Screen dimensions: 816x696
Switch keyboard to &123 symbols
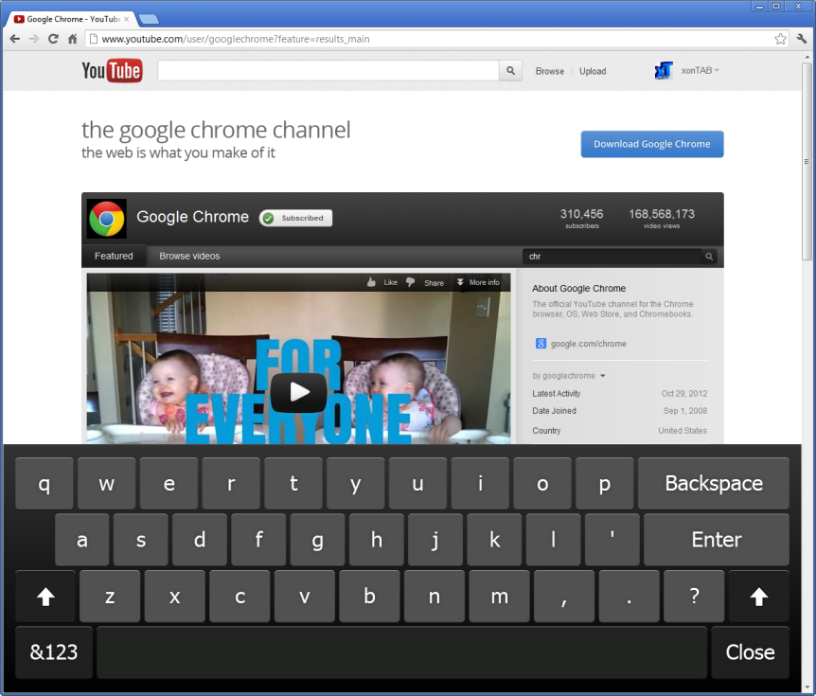point(54,652)
